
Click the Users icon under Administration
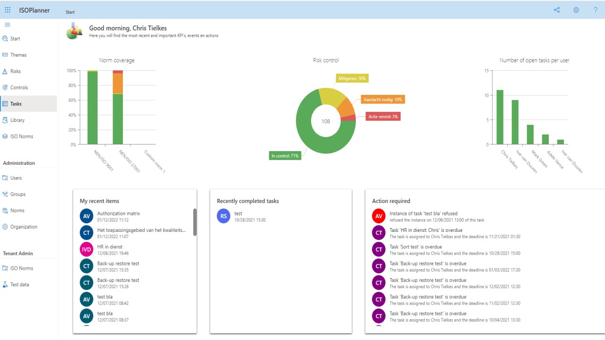(x=5, y=178)
